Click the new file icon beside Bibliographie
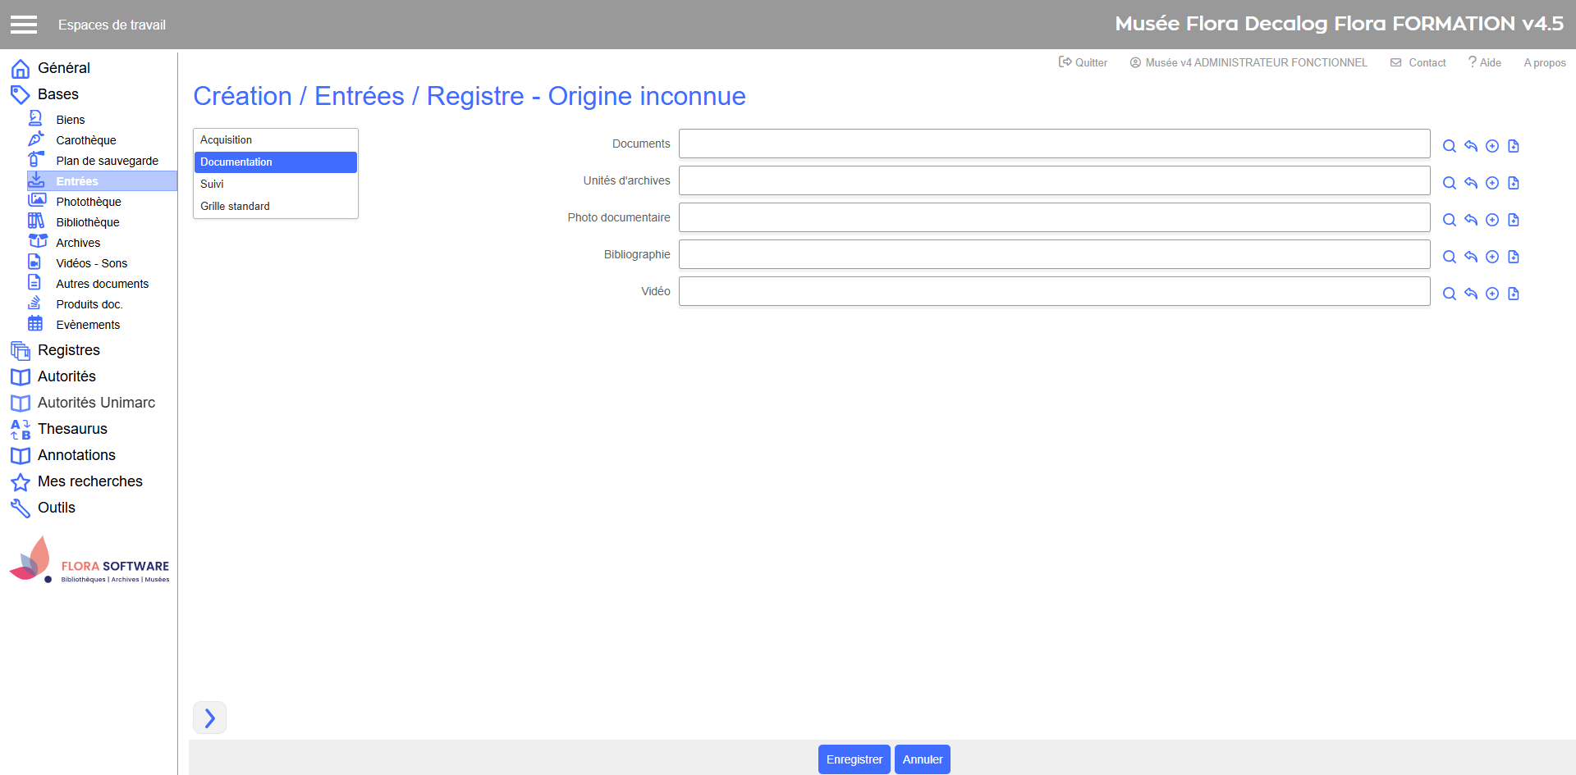Viewport: 1576px width, 775px height. click(x=1513, y=257)
